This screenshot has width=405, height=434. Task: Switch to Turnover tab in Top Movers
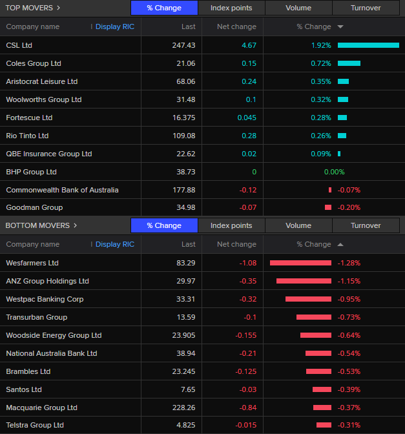[366, 8]
